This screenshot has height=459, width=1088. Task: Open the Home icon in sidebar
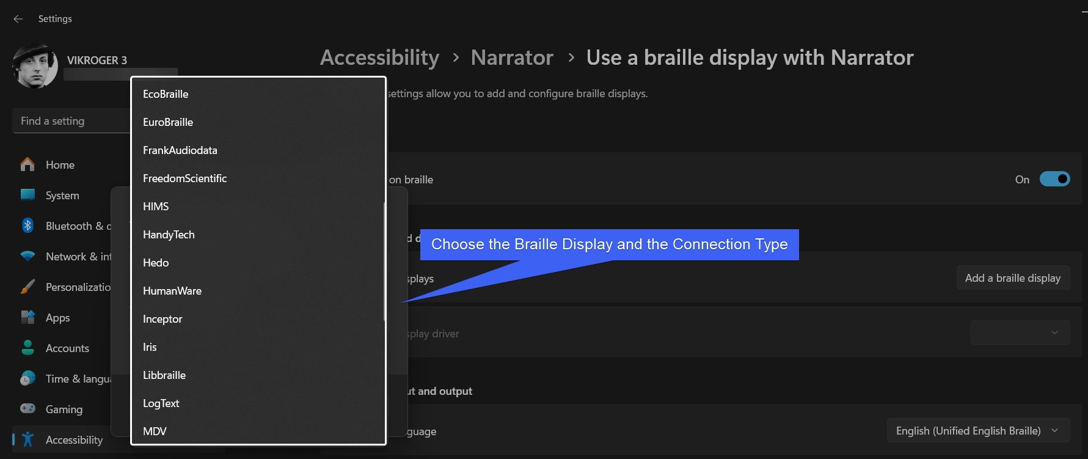[27, 164]
